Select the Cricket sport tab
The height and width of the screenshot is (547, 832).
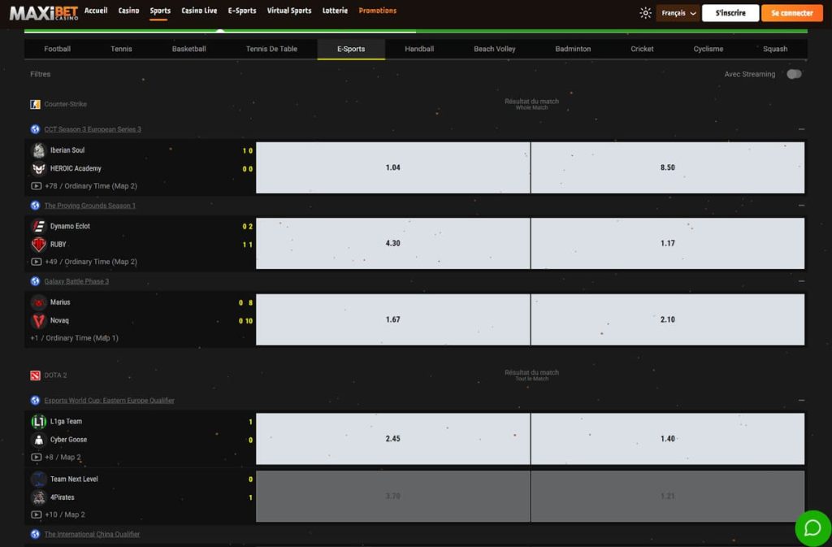click(642, 49)
